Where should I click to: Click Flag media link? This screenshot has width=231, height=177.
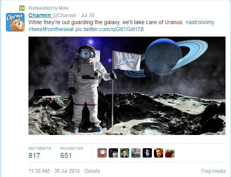coord(213,171)
